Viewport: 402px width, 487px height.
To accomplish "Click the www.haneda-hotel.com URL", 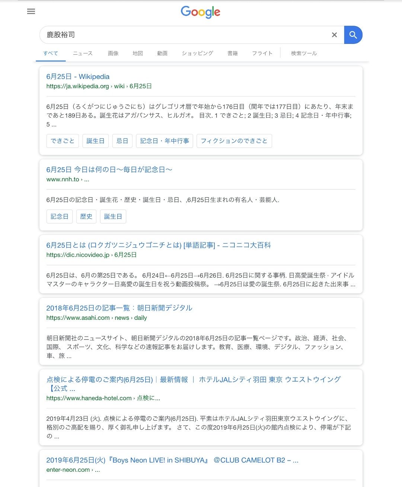I will 103,398.
